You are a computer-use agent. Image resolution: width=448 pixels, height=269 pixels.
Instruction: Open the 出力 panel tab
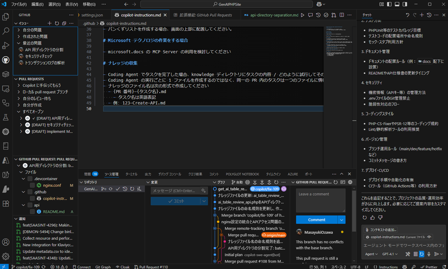pyautogui.click(x=148, y=174)
